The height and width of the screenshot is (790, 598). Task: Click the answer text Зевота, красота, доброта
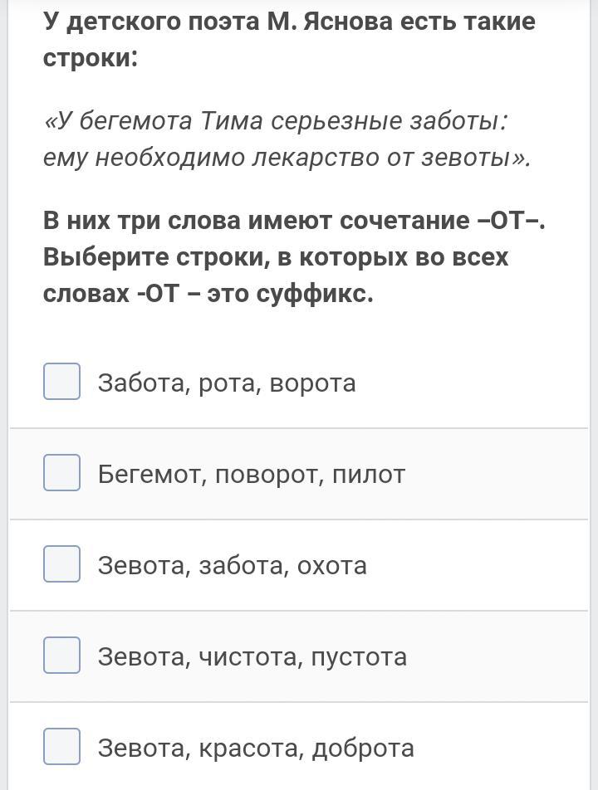tap(256, 748)
